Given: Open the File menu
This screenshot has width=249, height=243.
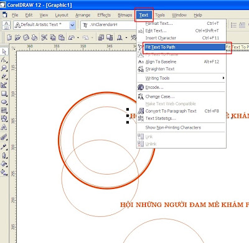Looking at the screenshot, I should pos(15,15).
